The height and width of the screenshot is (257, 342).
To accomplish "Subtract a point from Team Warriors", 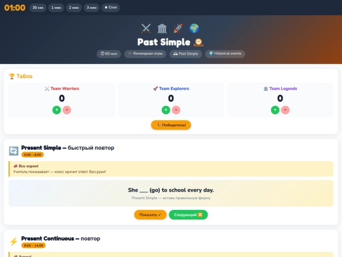I will tap(66, 110).
